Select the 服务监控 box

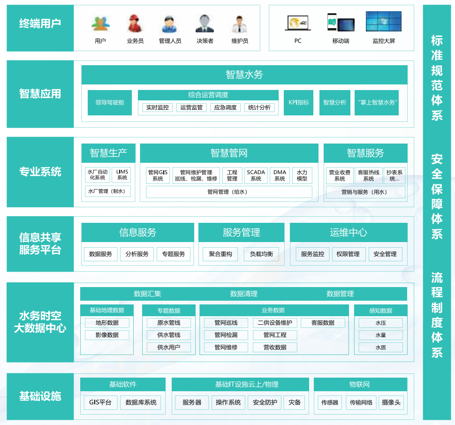312,254
